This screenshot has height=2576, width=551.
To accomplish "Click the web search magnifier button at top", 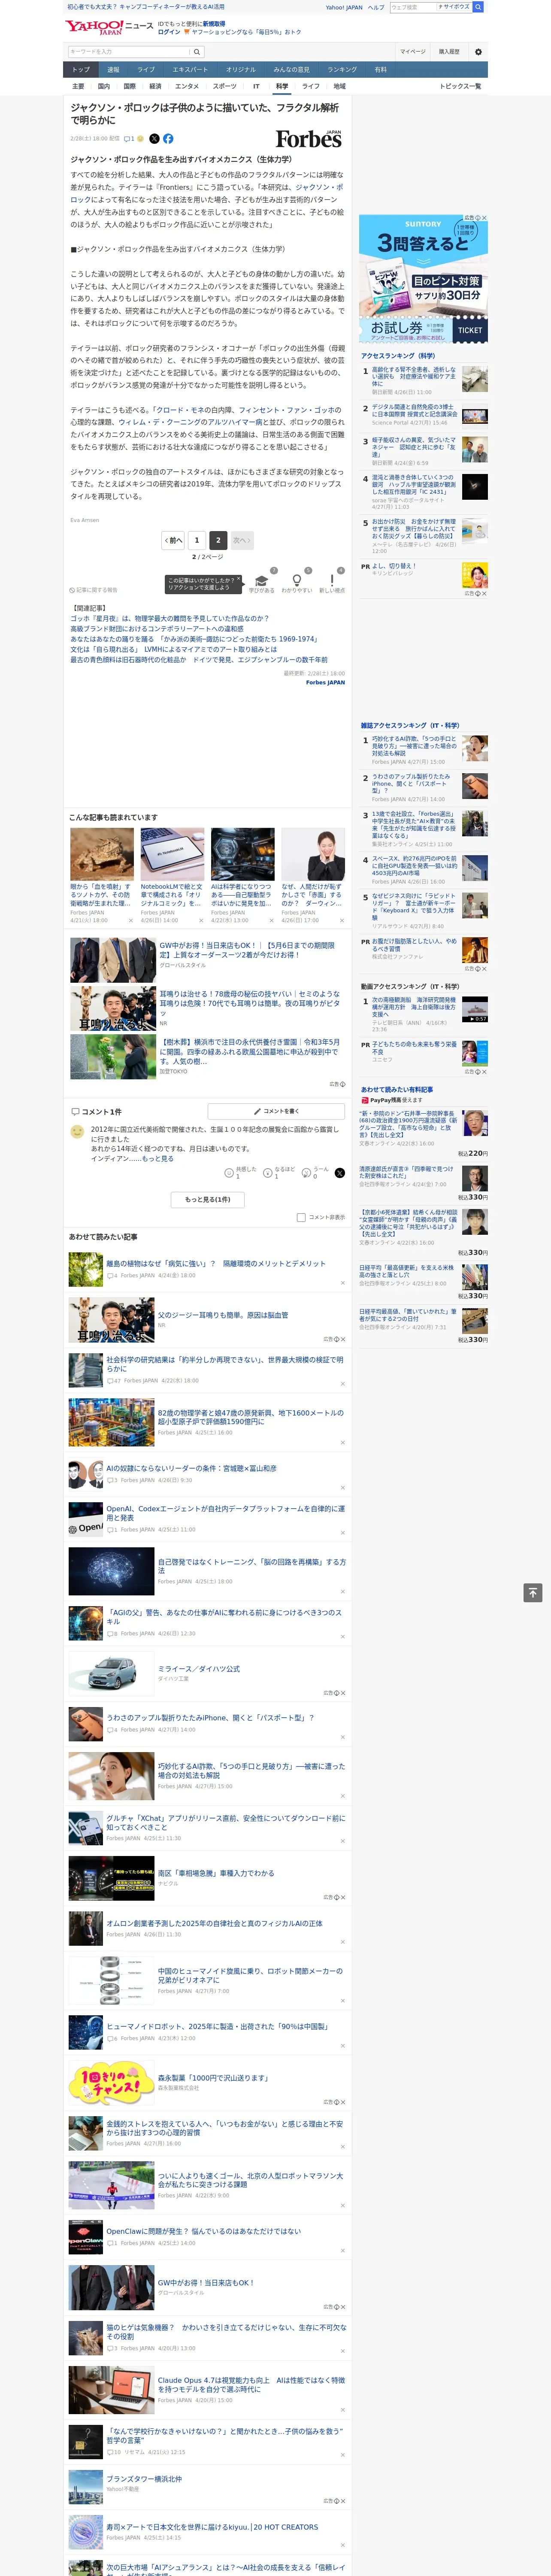I will (478, 7).
